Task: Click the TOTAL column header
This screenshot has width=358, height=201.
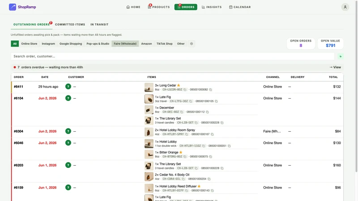Action: click(333, 77)
